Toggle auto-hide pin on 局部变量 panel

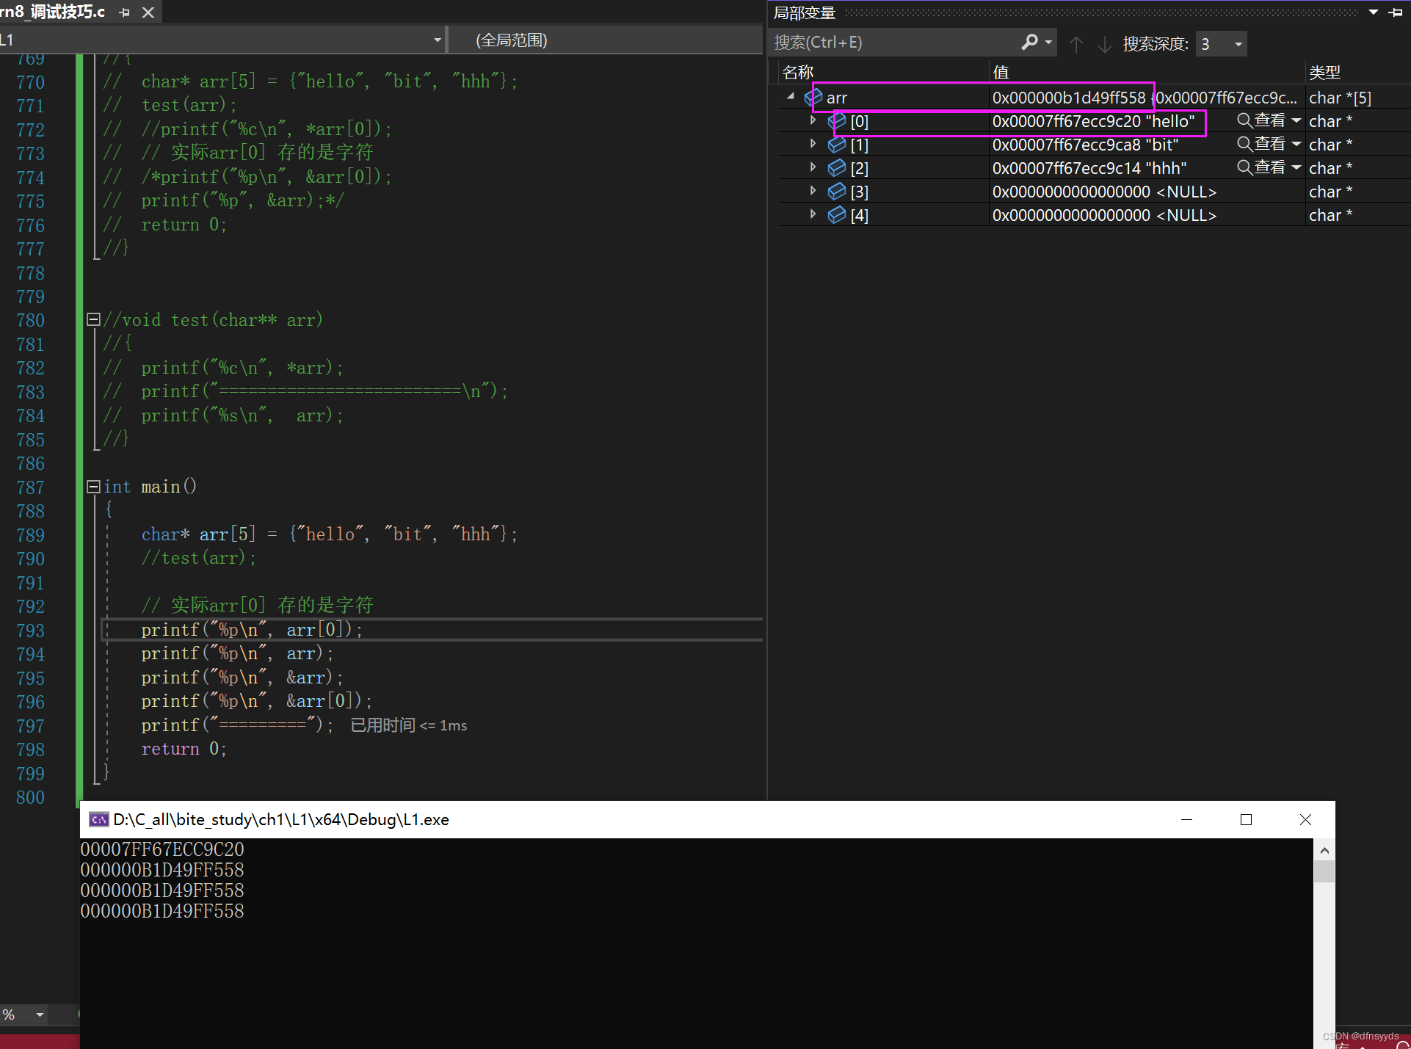pyautogui.click(x=1396, y=12)
